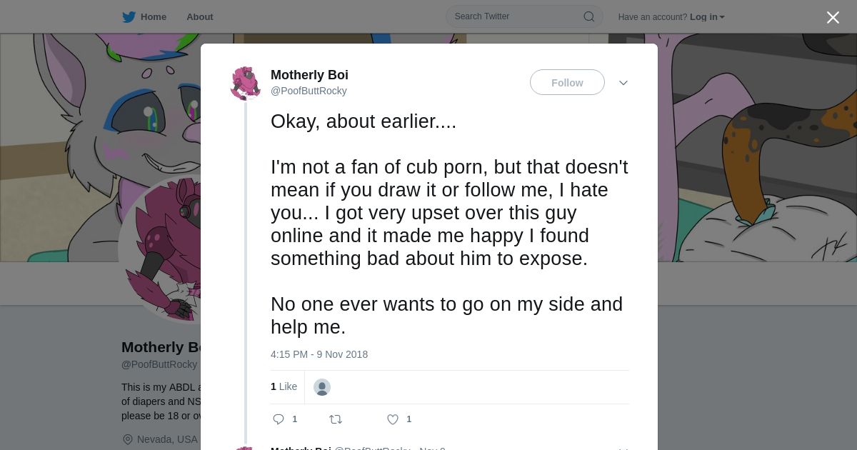Open the Home tab in navigation
The height and width of the screenshot is (450, 857).
(153, 17)
